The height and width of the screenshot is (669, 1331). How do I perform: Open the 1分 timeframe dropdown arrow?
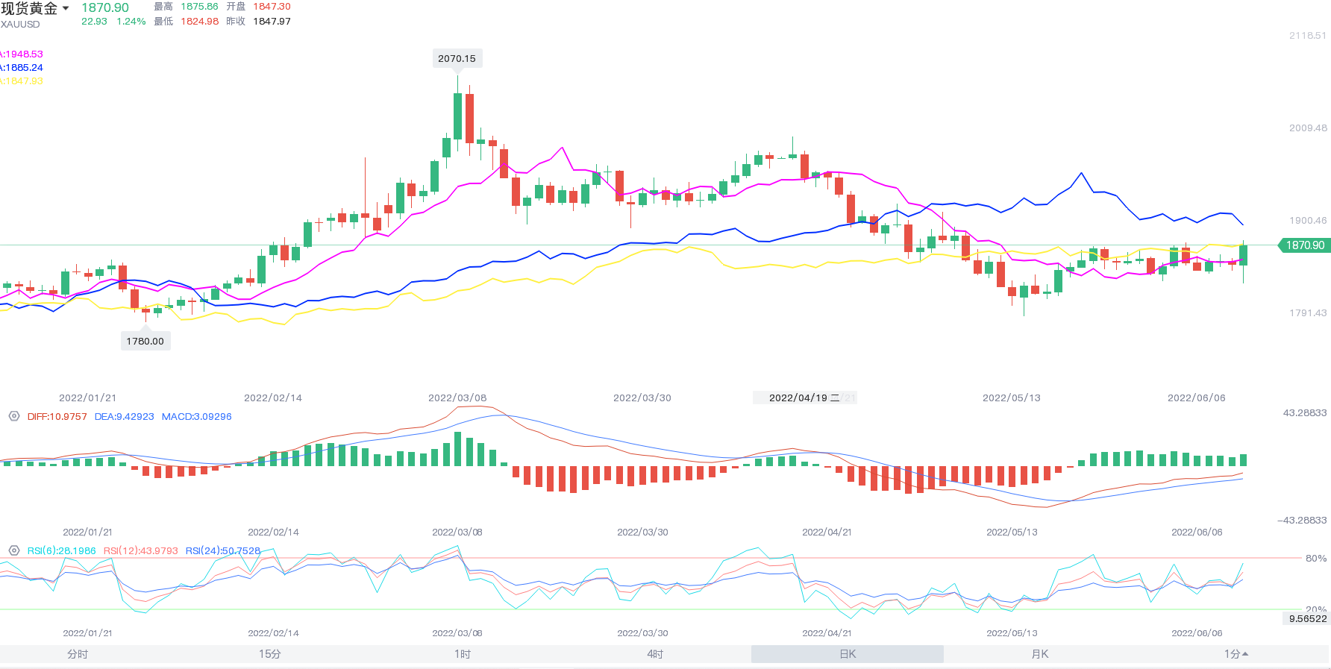(x=1244, y=654)
